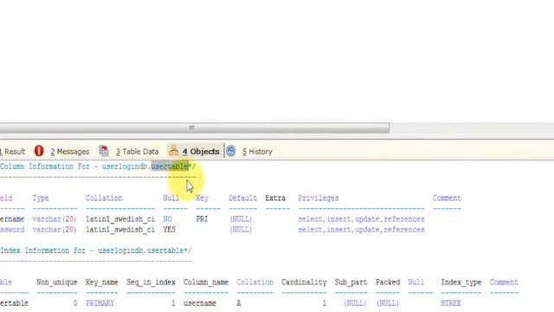Click the 'Key' column header

coord(202,198)
